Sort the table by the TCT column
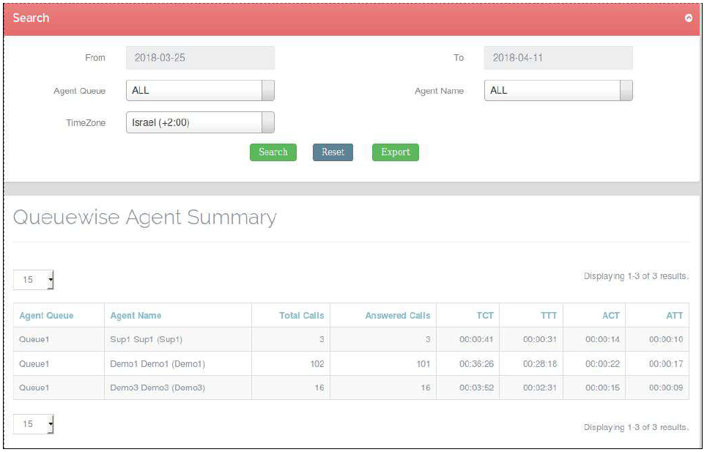The image size is (707, 452). [484, 315]
